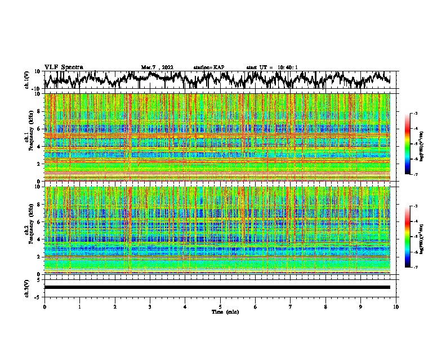446x344 pixels.
Task: Click the ch.1 spectrogram panel
Action: click(x=217, y=137)
